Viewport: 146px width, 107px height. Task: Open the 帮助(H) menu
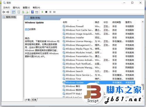(x=36, y=8)
